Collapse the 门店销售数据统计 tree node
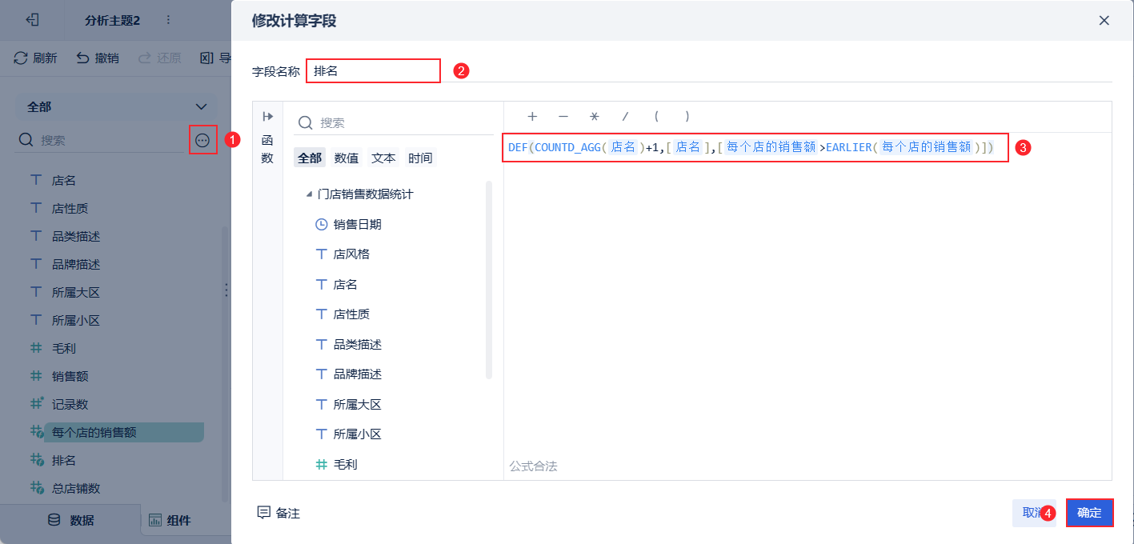1134x544 pixels. (309, 194)
